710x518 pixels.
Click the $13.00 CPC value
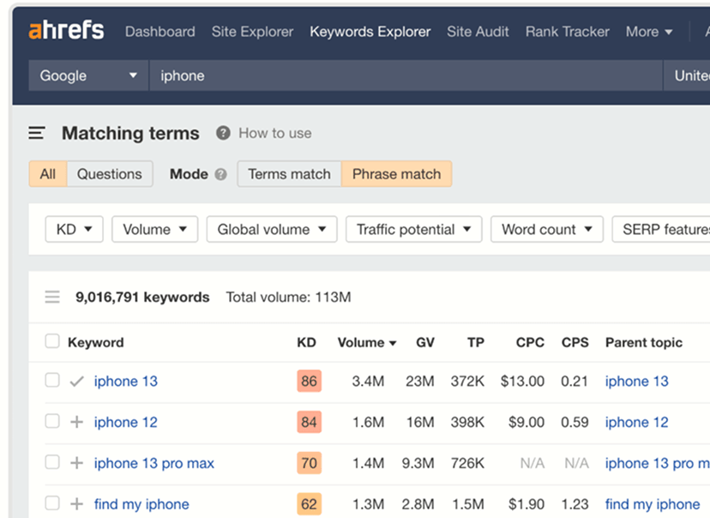(x=522, y=382)
